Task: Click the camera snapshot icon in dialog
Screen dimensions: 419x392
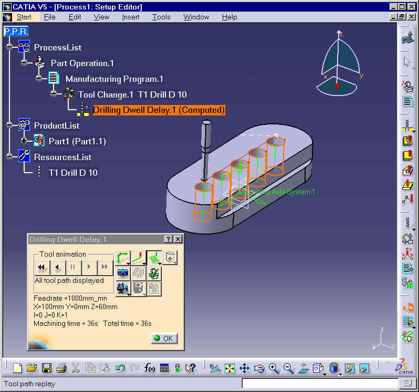Action: point(123,273)
